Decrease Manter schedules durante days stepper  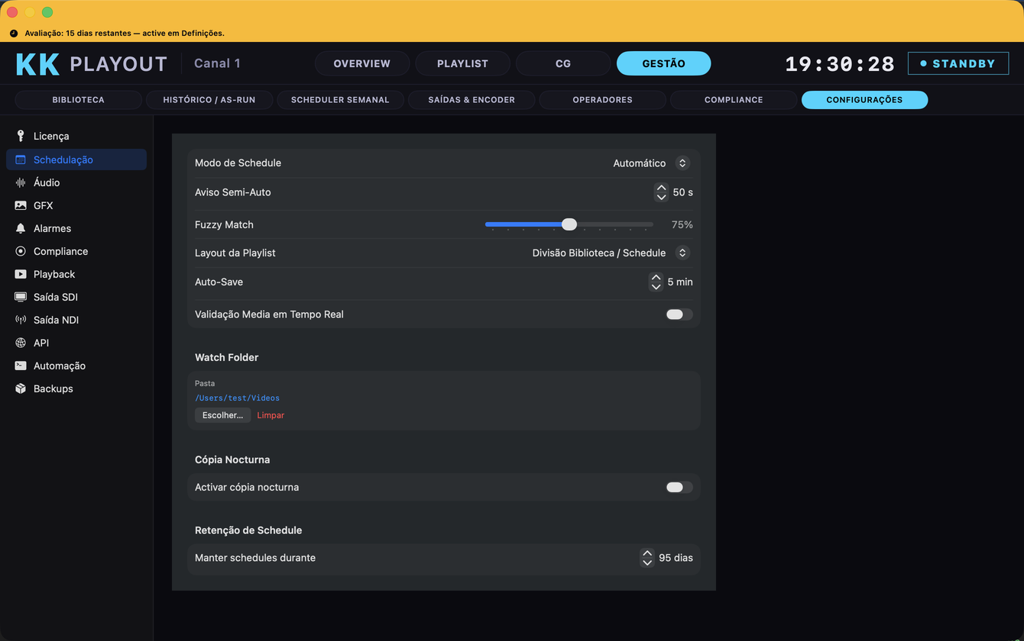point(647,562)
